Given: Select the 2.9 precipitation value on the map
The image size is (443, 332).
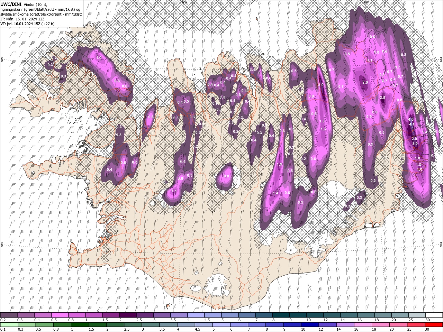Looking at the screenshot, I should coord(414,139).
